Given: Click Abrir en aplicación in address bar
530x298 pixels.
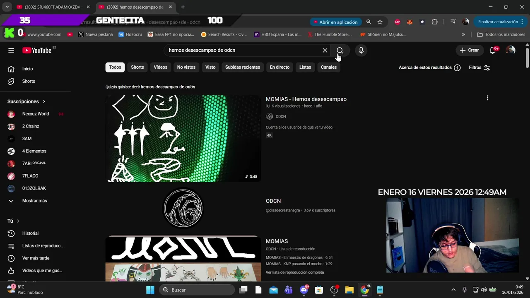Looking at the screenshot, I should 335,22.
